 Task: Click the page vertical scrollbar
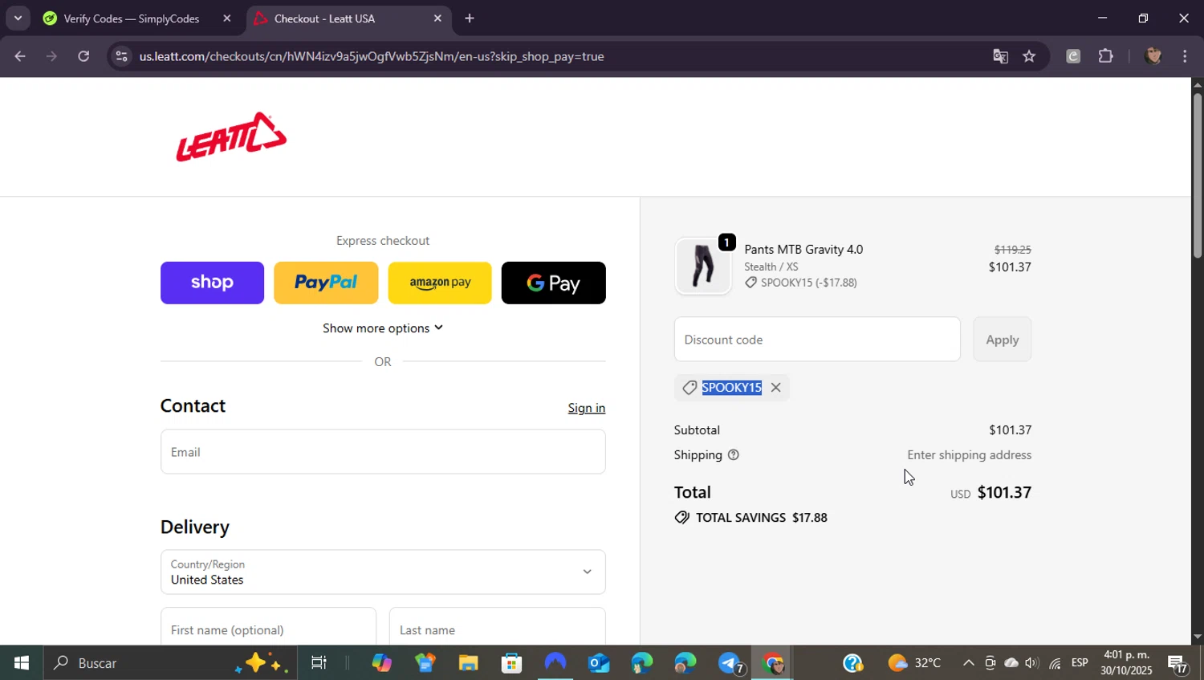pos(1198,176)
